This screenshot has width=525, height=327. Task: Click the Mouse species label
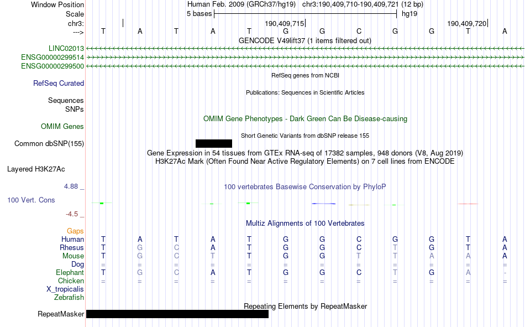(73, 256)
